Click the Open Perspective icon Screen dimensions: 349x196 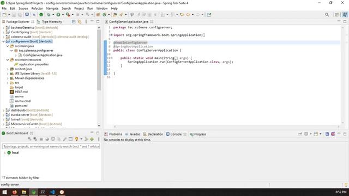pos(337,15)
